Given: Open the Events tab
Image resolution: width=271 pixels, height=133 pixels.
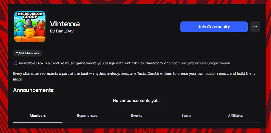Looking at the screenshot, I should point(136,116).
